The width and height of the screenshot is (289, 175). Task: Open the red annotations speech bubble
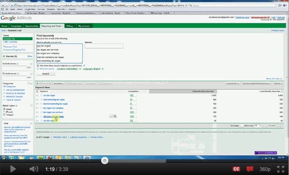click(x=250, y=169)
